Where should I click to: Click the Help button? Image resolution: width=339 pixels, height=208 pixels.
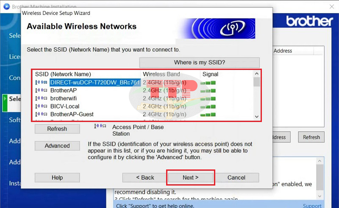click(x=57, y=177)
